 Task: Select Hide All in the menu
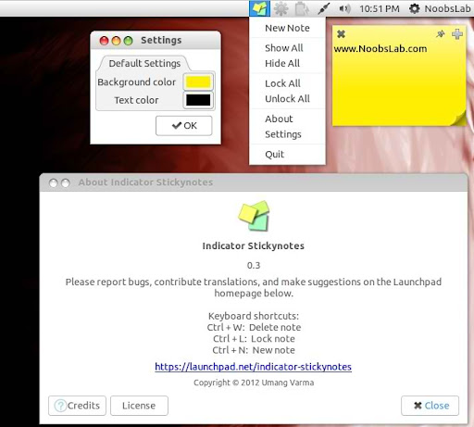click(282, 63)
